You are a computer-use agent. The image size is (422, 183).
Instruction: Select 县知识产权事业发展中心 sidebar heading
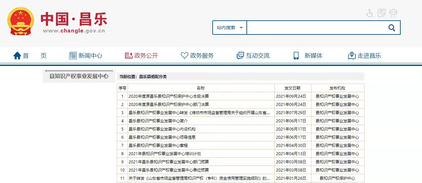tap(79, 76)
